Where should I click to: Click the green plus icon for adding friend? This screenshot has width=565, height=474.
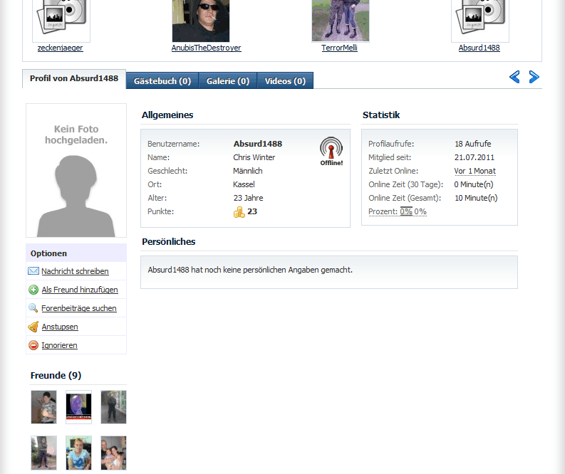click(x=33, y=290)
